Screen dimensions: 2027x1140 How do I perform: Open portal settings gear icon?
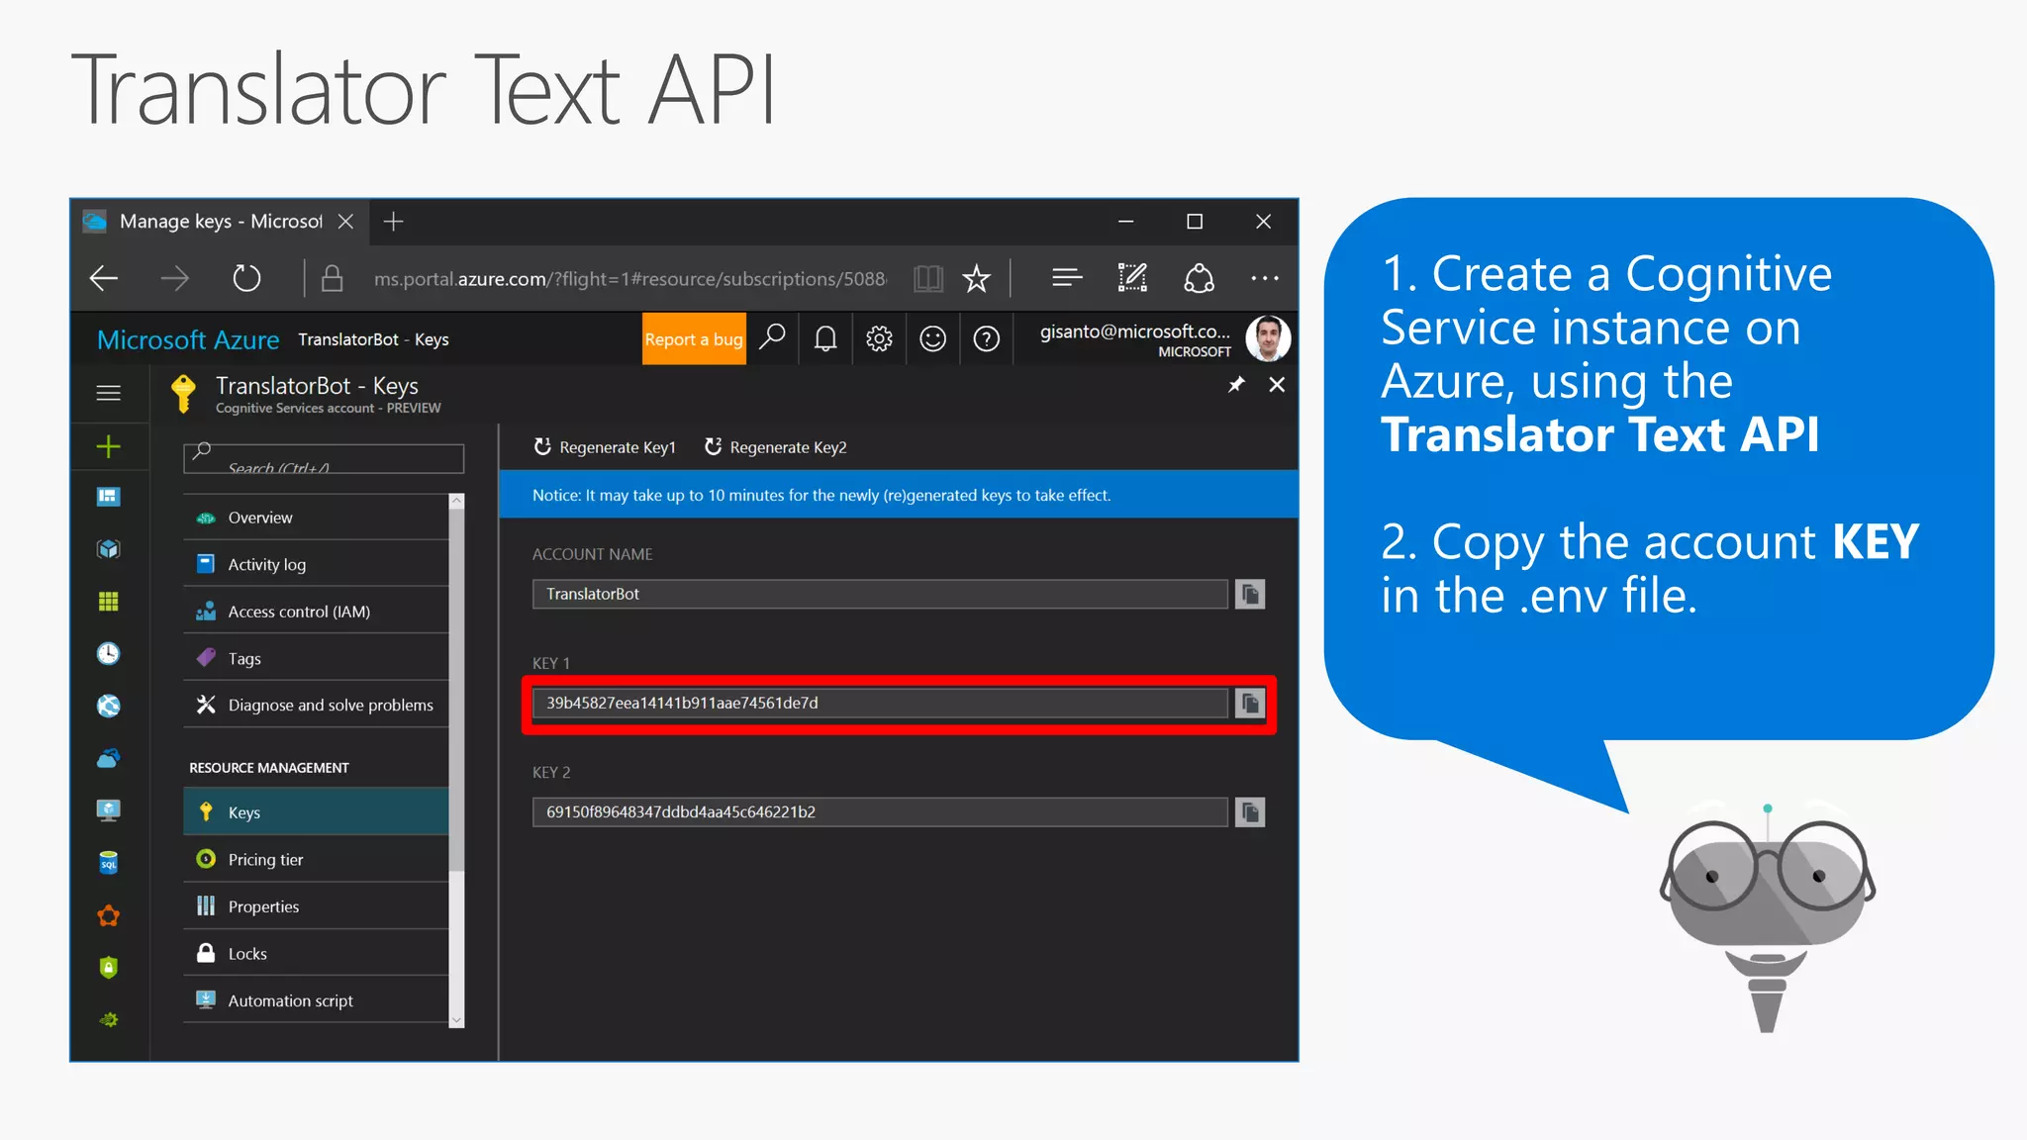pyautogui.click(x=879, y=339)
